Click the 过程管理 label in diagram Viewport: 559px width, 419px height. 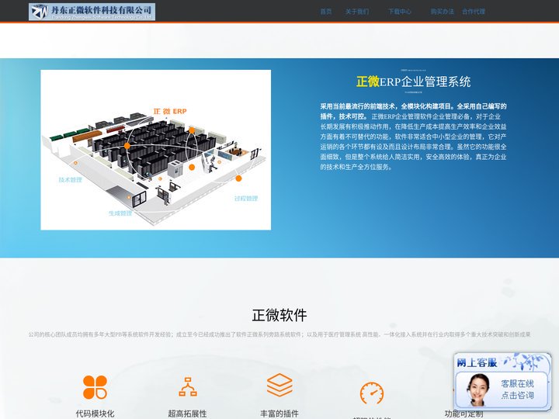[246, 199]
